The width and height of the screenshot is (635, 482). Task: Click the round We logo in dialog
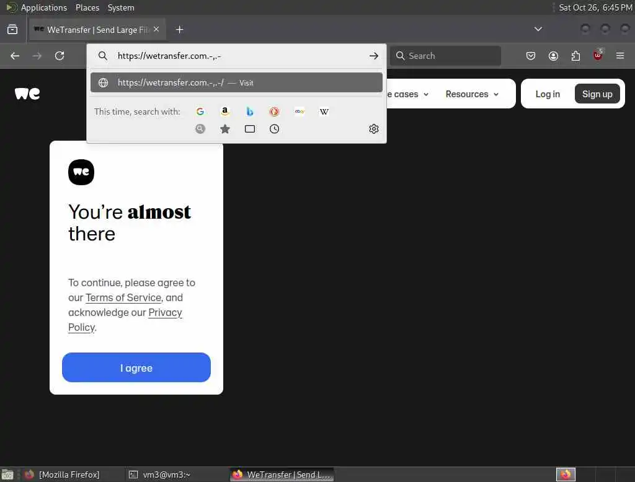[81, 172]
